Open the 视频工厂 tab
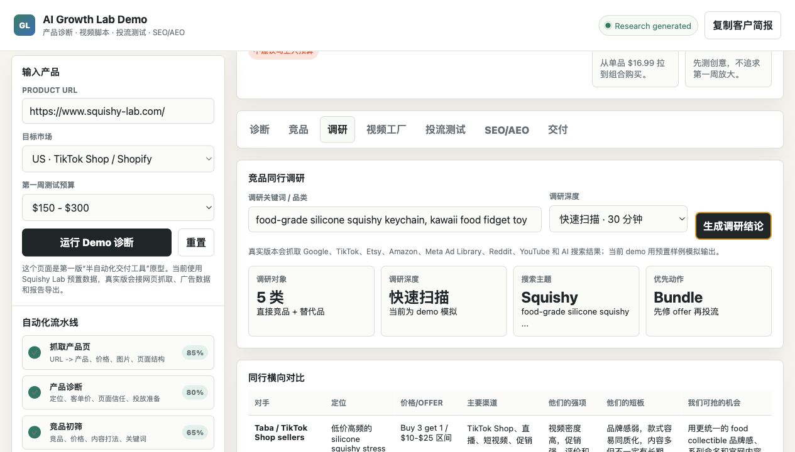Viewport: 795px width, 452px height. click(x=387, y=129)
